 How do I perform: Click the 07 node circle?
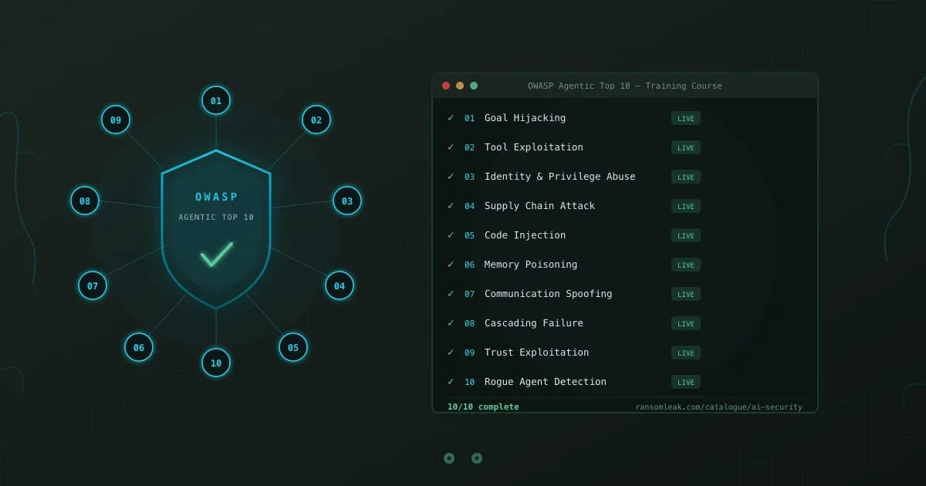93,285
